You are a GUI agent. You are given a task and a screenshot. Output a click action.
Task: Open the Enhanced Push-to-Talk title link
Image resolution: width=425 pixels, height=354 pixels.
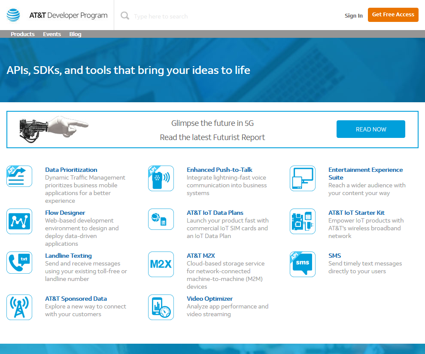(x=219, y=170)
